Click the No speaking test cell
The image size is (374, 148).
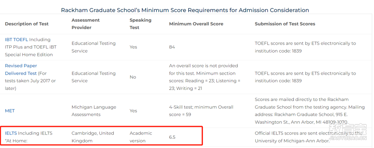click(133, 77)
